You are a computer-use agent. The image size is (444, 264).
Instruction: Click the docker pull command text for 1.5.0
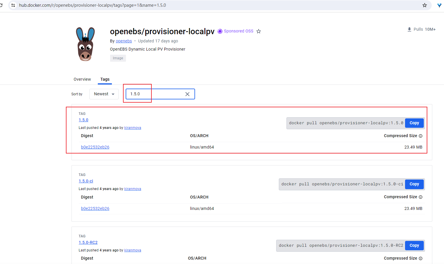point(346,123)
